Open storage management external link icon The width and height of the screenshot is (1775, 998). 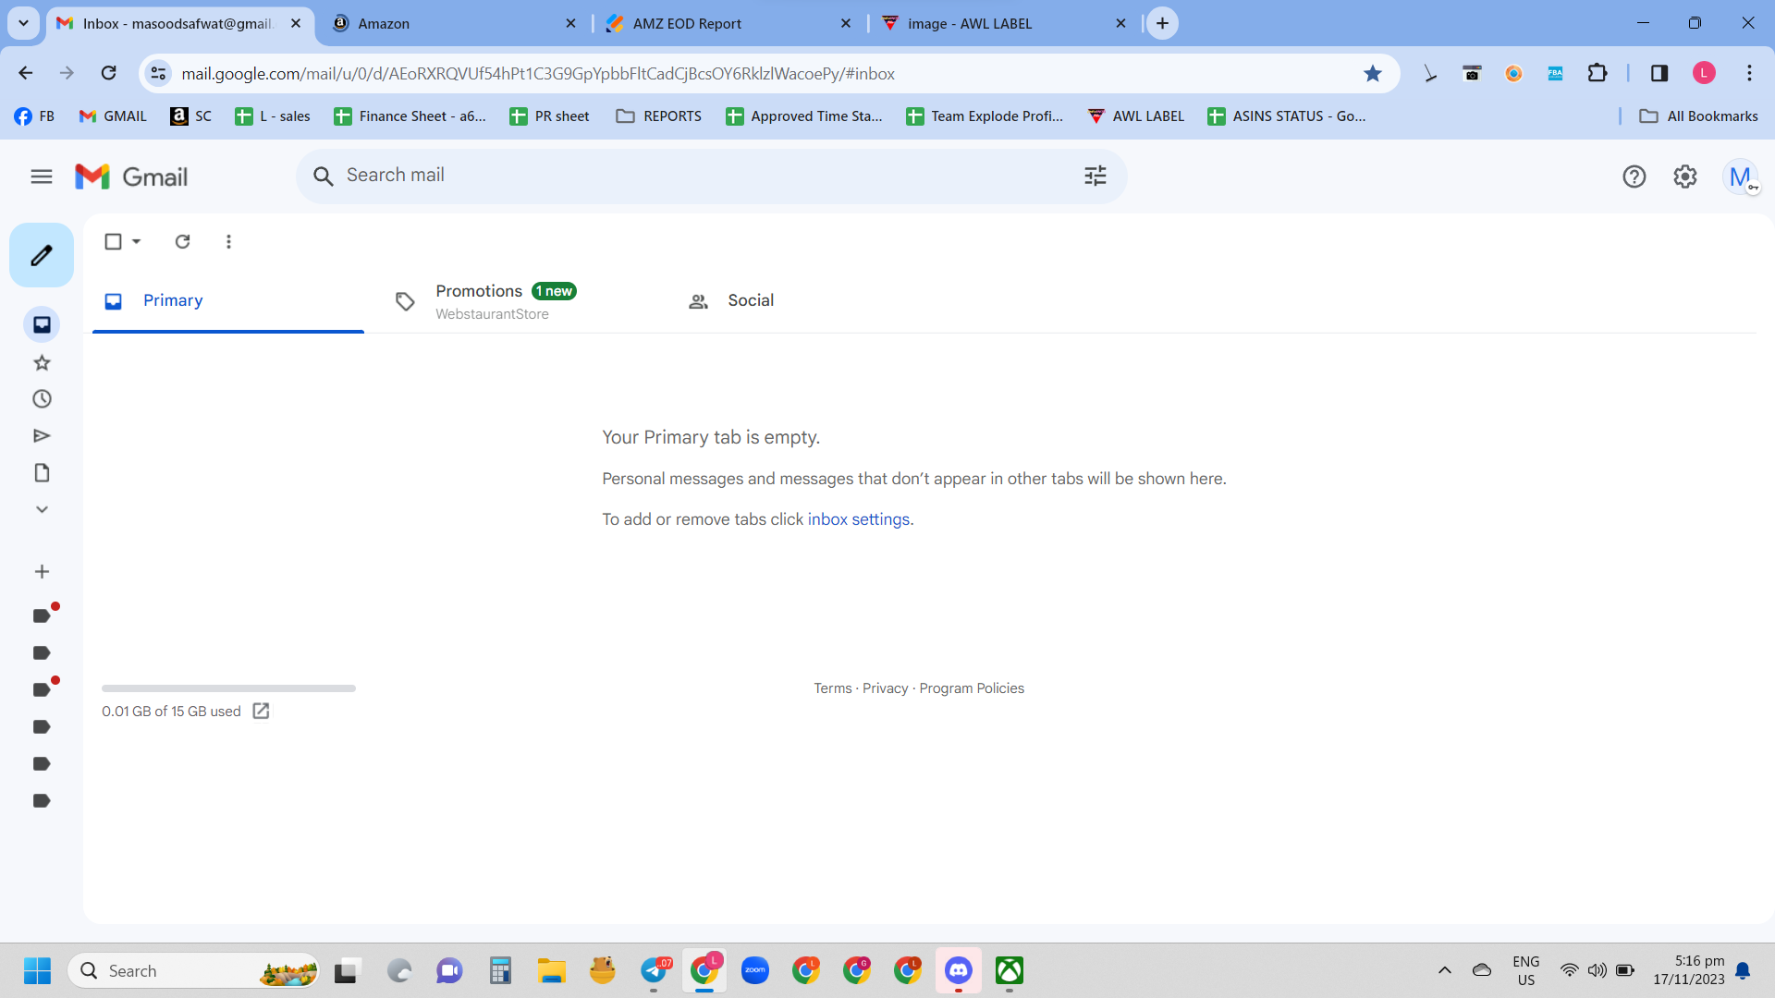[262, 711]
